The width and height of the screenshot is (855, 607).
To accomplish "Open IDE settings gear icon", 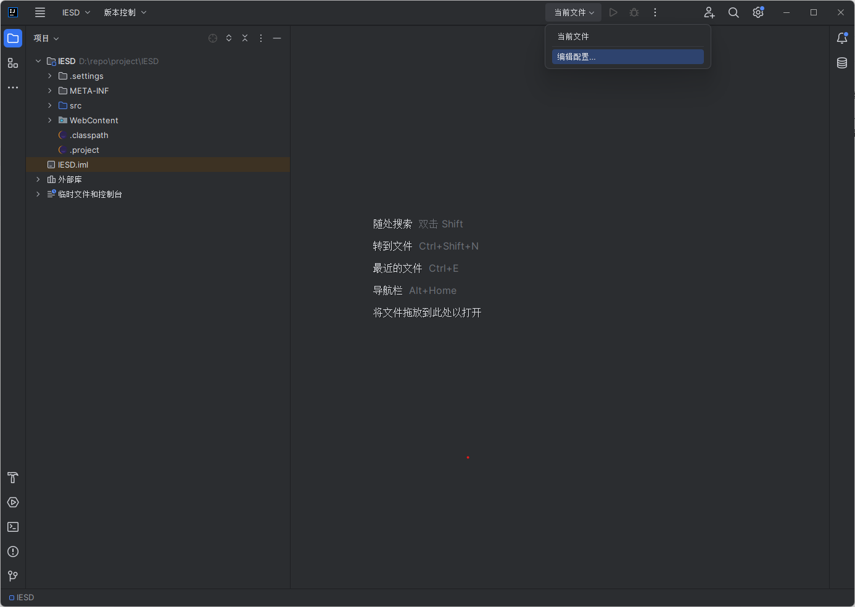I will click(758, 12).
